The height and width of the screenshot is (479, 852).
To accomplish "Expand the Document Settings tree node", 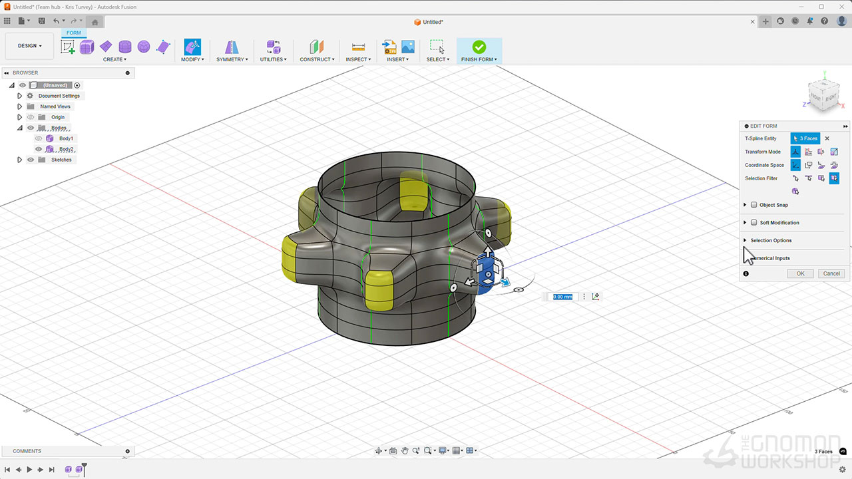I will click(20, 96).
